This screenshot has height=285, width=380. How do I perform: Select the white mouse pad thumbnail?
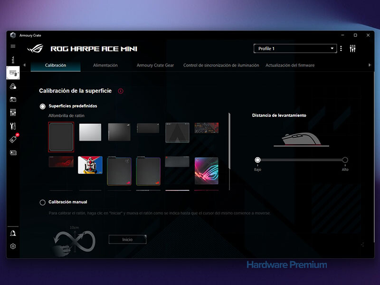(x=90, y=132)
